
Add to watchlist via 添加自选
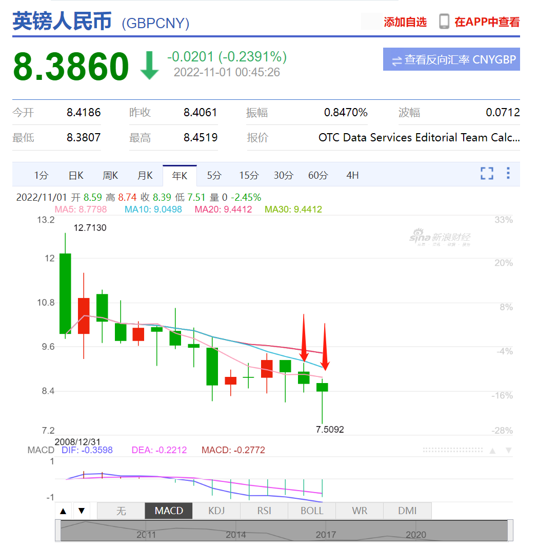point(405,22)
